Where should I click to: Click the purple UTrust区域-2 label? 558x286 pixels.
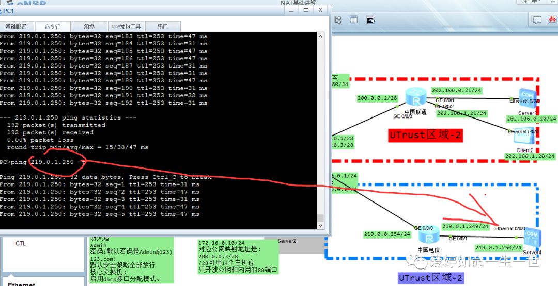click(x=431, y=277)
